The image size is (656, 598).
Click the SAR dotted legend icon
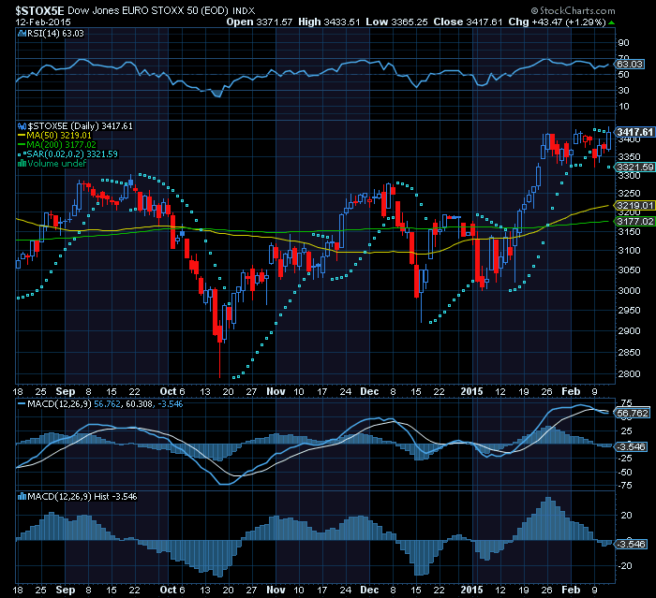click(22, 154)
